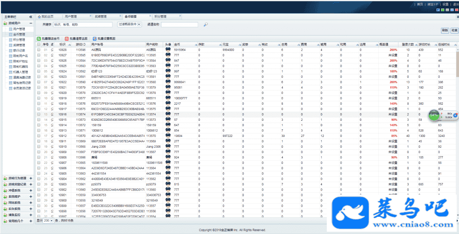The width and height of the screenshot is (459, 234).
Task: Open the 过滤概率条件 dropdown
Action: [139, 25]
